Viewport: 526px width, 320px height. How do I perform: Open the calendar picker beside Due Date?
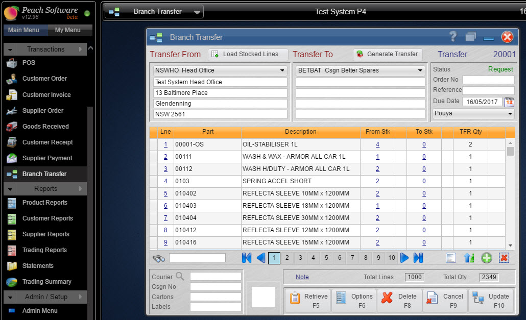click(508, 102)
